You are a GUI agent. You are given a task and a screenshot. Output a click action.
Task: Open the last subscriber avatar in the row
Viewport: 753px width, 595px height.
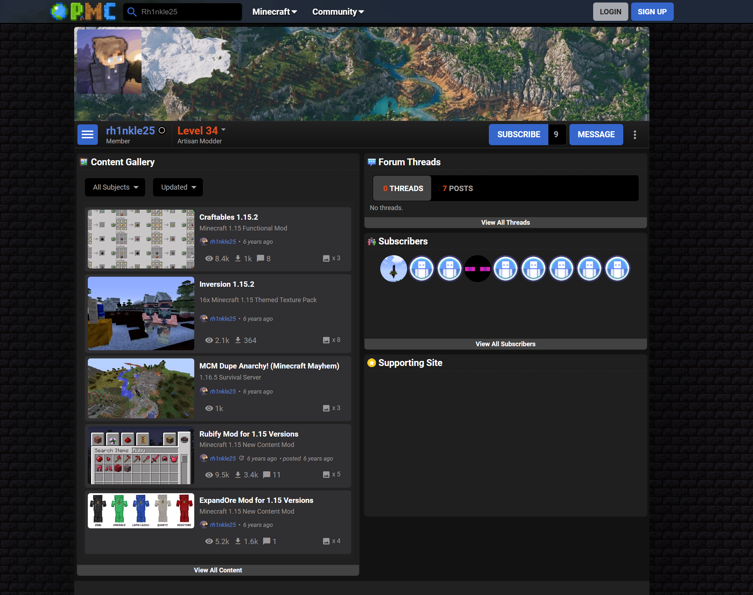tap(617, 268)
